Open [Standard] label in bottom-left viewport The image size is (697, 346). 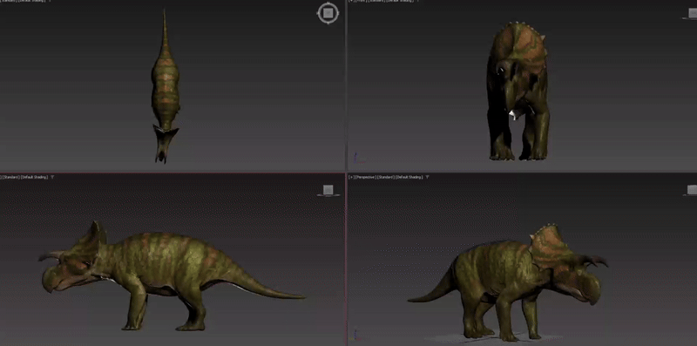(10, 177)
